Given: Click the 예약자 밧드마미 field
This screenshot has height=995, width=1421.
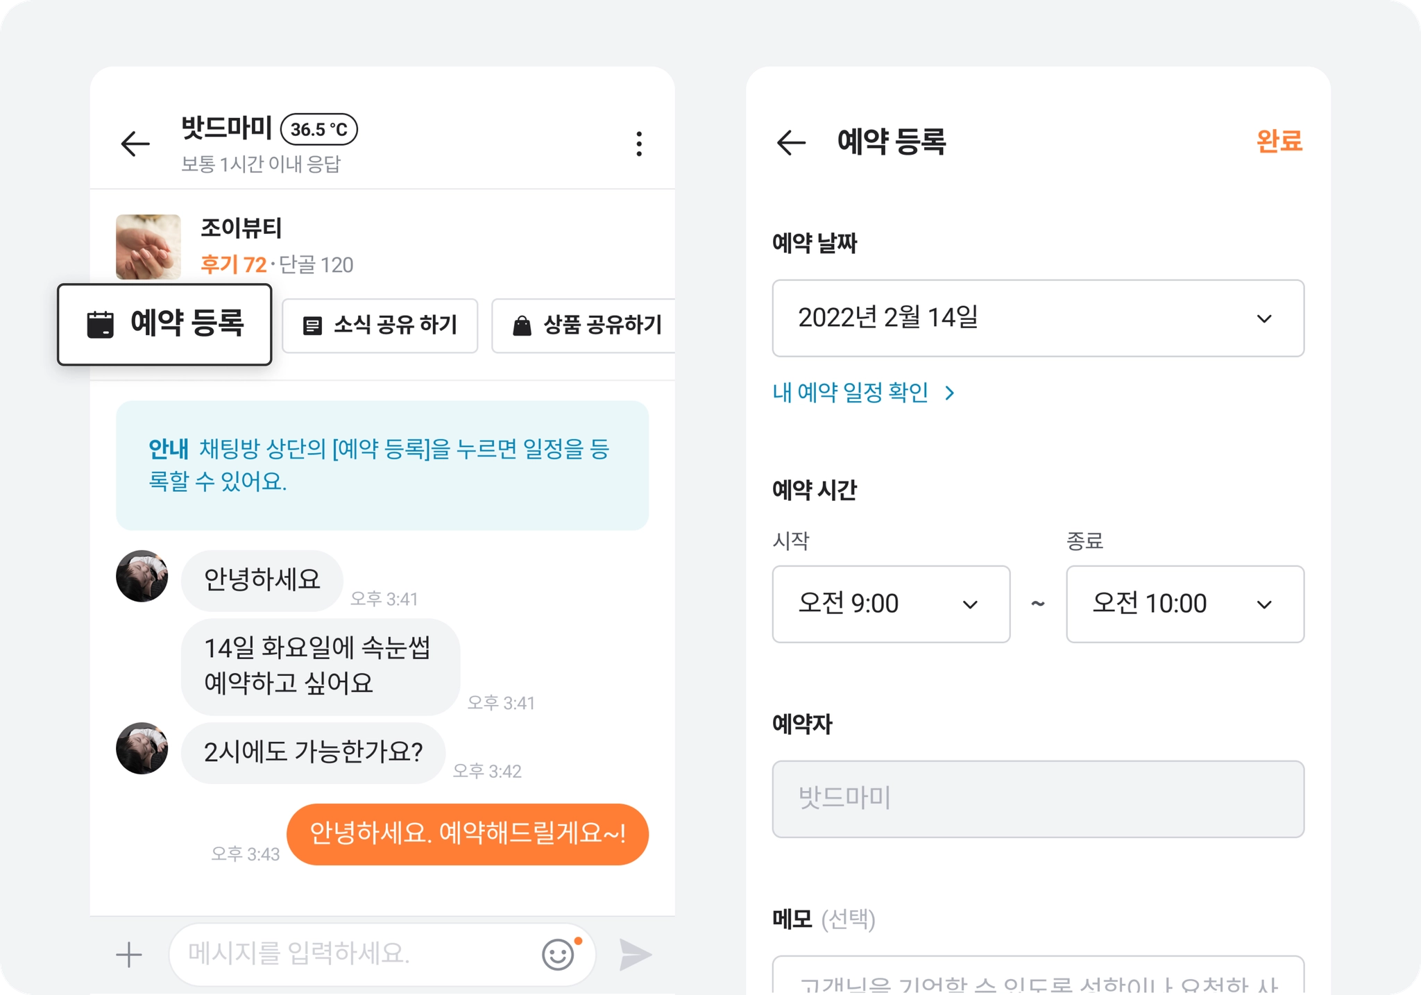Looking at the screenshot, I should click(1038, 799).
